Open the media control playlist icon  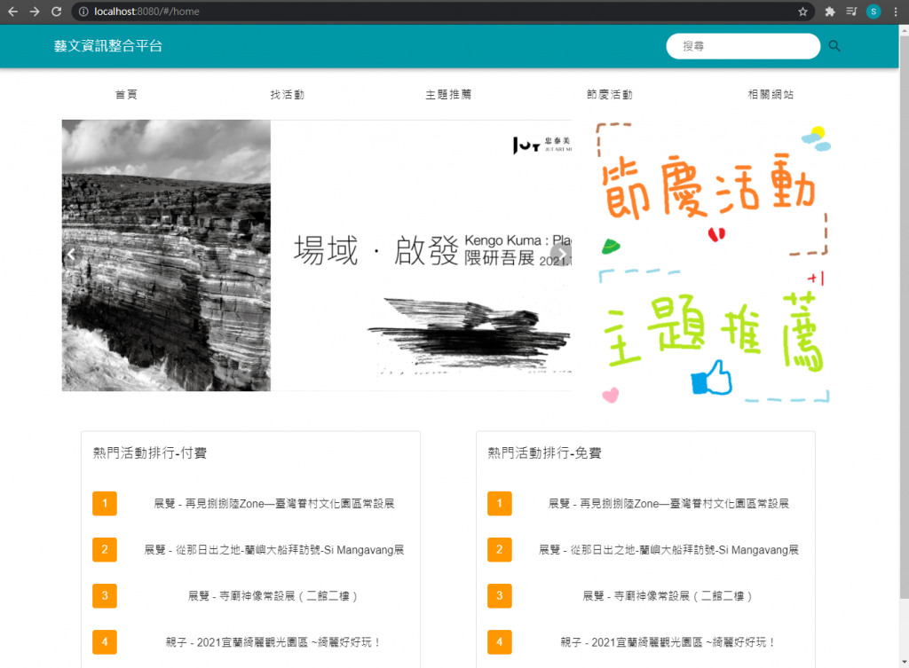pos(851,12)
